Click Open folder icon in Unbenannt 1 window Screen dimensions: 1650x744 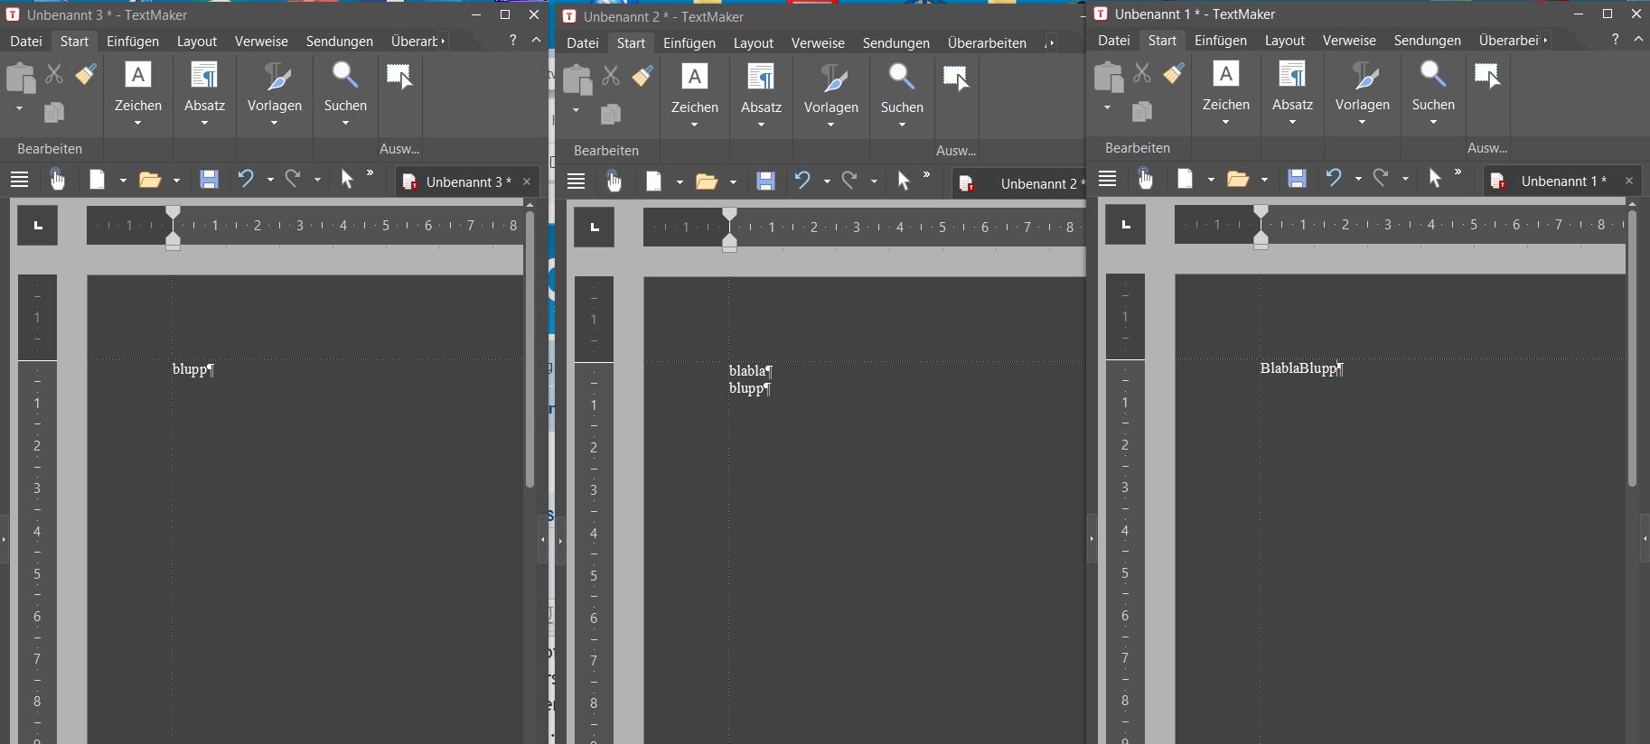(x=1238, y=179)
